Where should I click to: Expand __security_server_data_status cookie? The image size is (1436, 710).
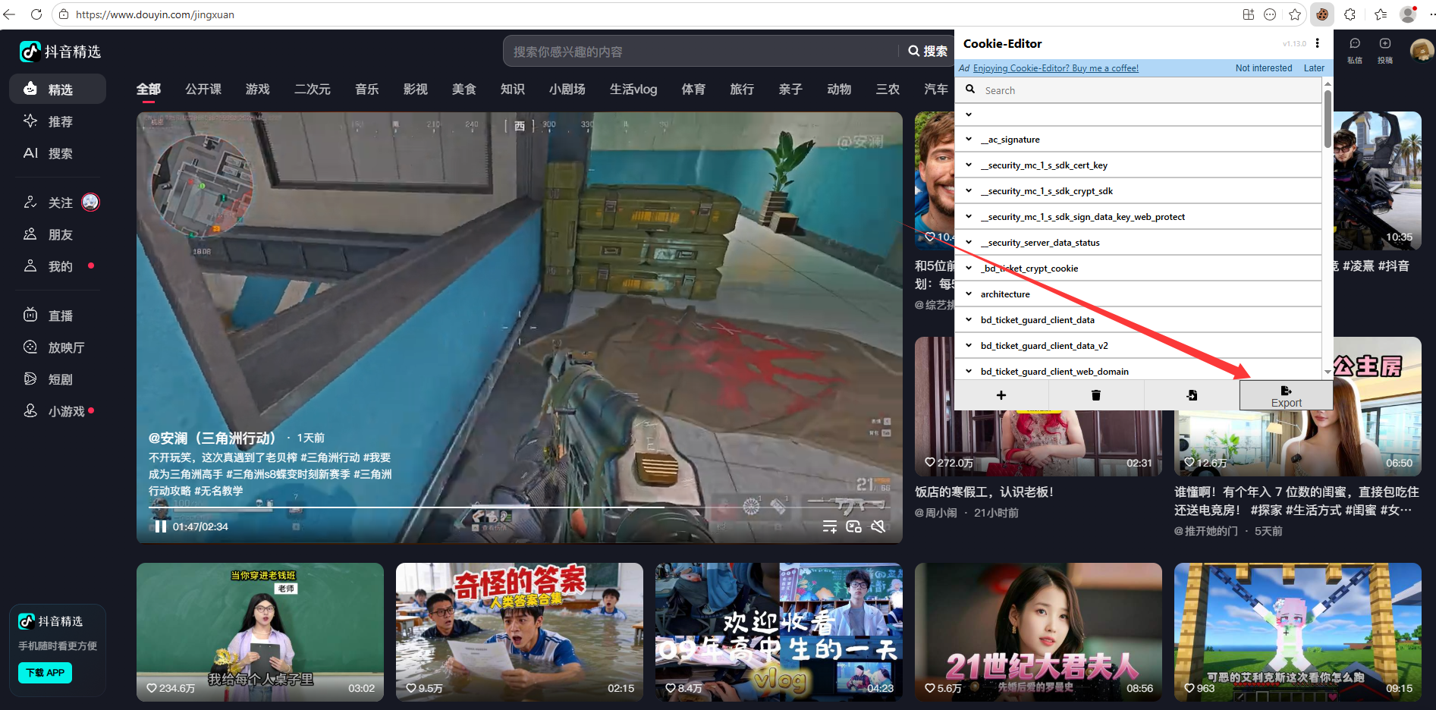pos(1138,243)
